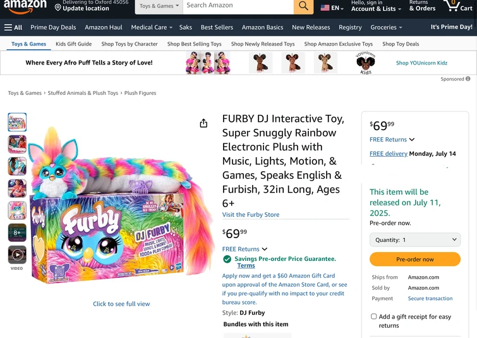
Task: Open the All hamburger menu
Action: click(13, 27)
